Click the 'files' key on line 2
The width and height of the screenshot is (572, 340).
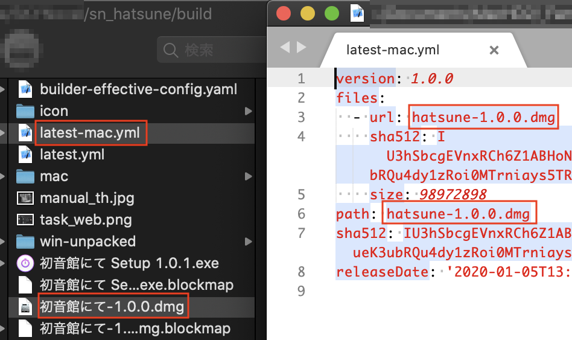click(x=357, y=98)
